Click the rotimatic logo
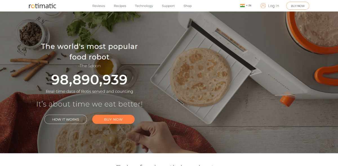 pyautogui.click(x=42, y=6)
